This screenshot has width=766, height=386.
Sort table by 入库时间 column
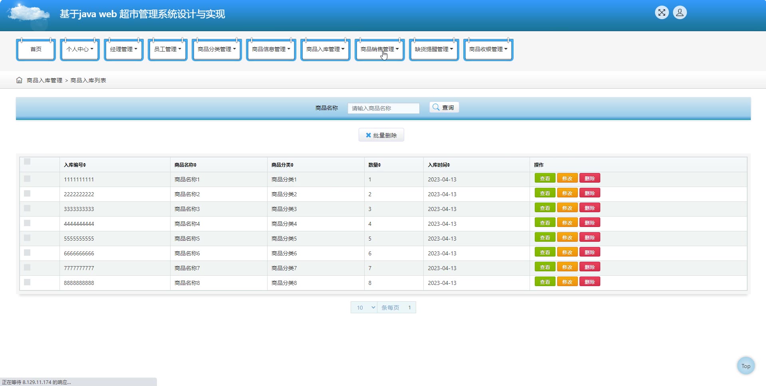pyautogui.click(x=448, y=165)
